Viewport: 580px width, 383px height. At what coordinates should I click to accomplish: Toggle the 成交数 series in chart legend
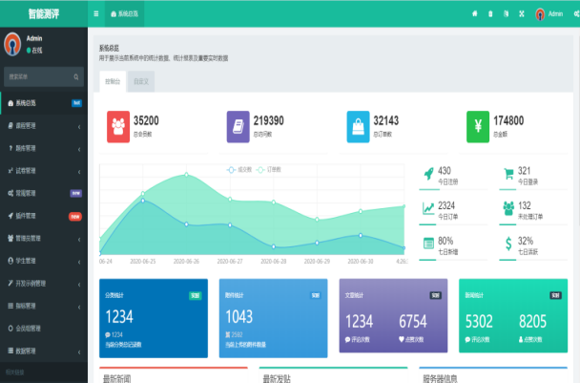[240, 169]
